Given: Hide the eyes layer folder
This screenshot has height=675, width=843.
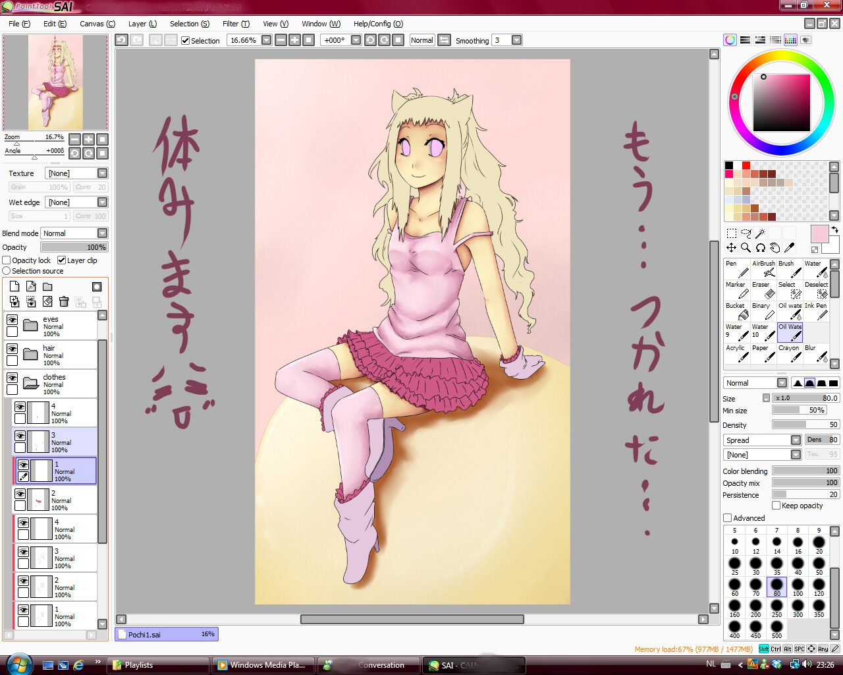Looking at the screenshot, I should click(x=12, y=320).
